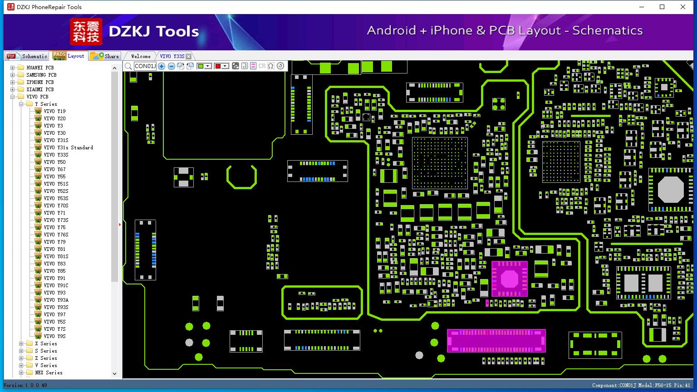Screen dimensions: 697x392
Task: Click the SAMSUNG PCB folder icon
Action: pos(20,75)
